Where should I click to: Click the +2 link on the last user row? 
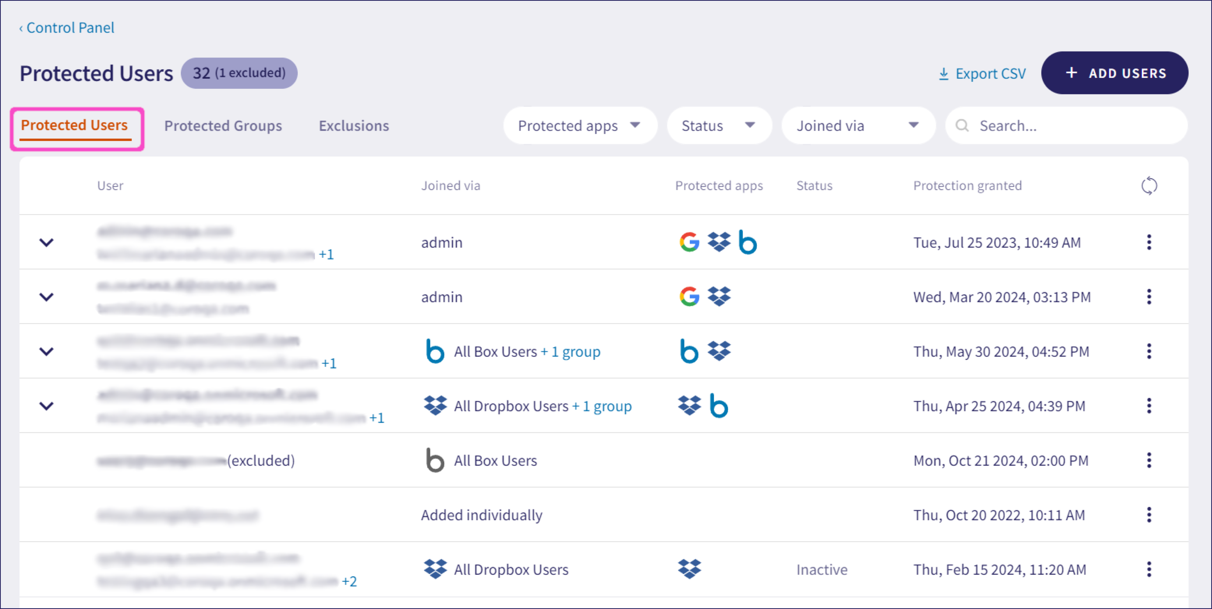(x=349, y=581)
